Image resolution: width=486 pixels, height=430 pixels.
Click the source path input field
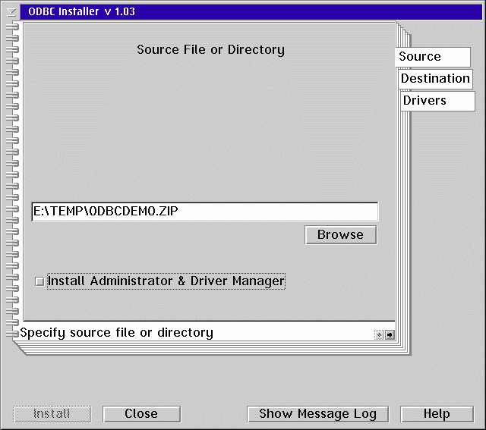click(204, 212)
